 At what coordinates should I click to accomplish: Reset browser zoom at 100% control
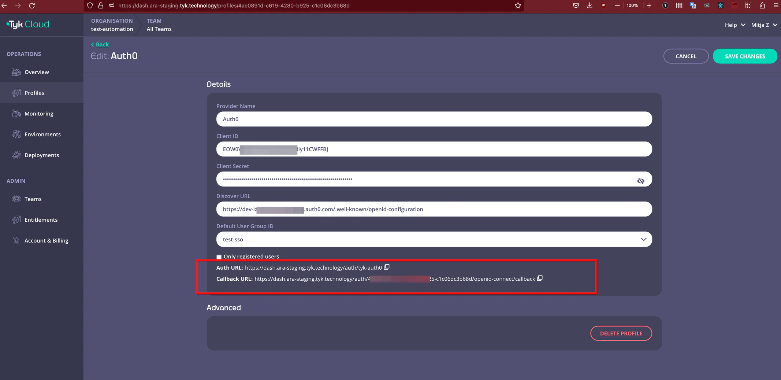point(633,5)
